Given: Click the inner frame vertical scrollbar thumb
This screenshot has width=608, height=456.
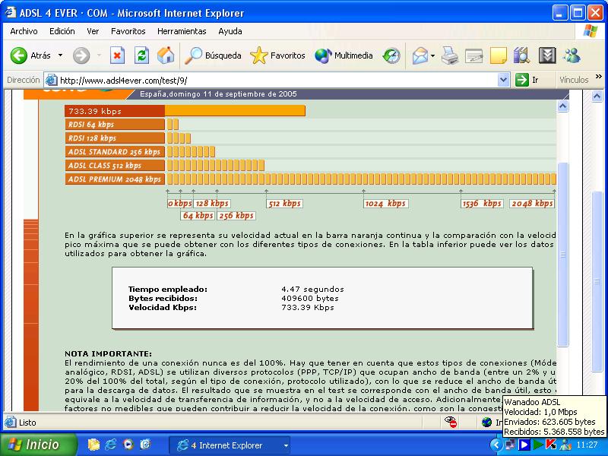Looking at the screenshot, I should tap(563, 255).
